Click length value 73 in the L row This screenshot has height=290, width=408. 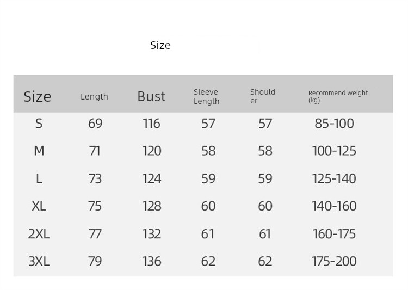point(95,178)
